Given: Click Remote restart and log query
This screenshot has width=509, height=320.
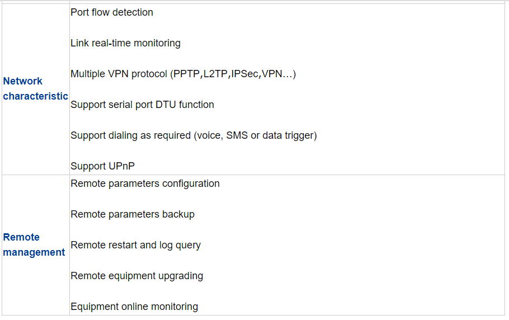Looking at the screenshot, I should 136,245.
